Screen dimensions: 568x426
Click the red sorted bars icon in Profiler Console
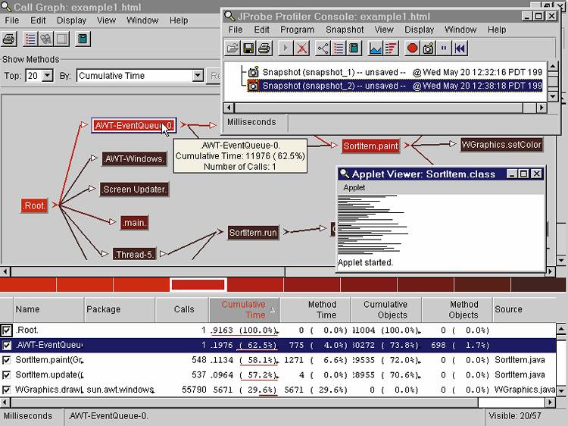pyautogui.click(x=391, y=49)
